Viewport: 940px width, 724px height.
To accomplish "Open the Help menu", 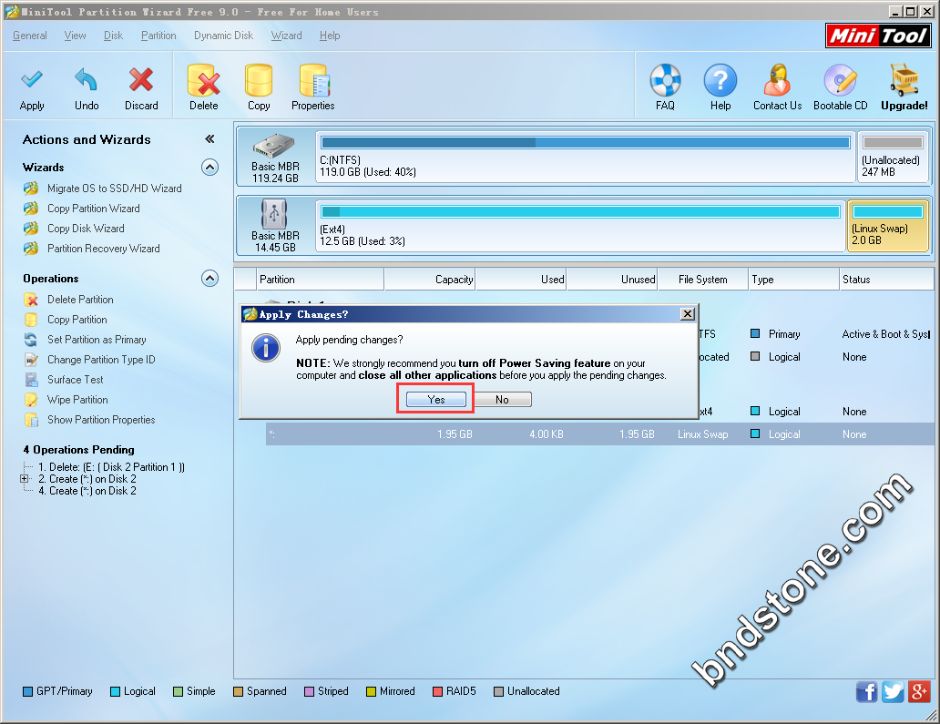I will pyautogui.click(x=330, y=36).
